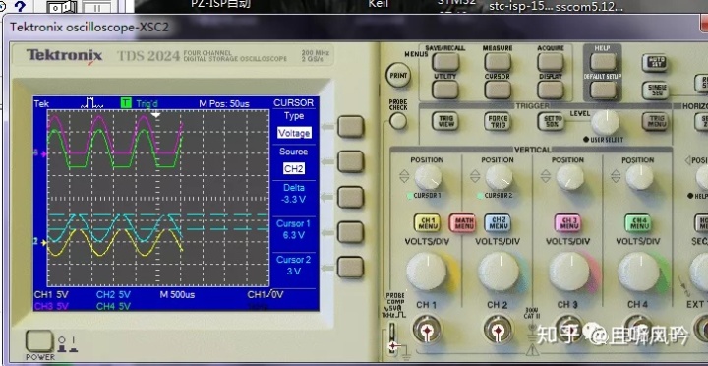Click the round PRINT button

398,76
